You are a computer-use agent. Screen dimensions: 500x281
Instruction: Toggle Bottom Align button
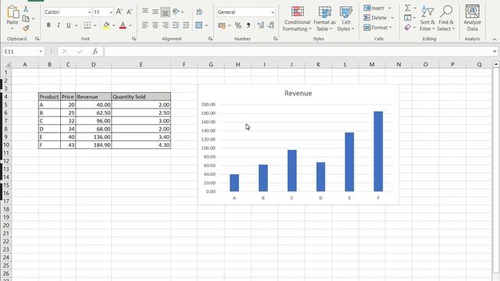[x=165, y=12]
